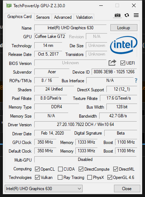Screen dimensions: 145x197
Task: Expand the Intel(R) UHD Graphics 630 dropdown
Action: tap(44, 189)
